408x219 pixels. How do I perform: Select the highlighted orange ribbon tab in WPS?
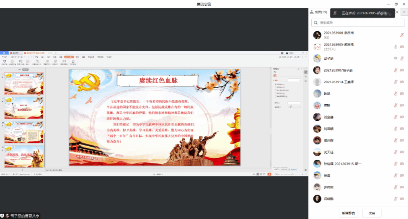coord(68,57)
